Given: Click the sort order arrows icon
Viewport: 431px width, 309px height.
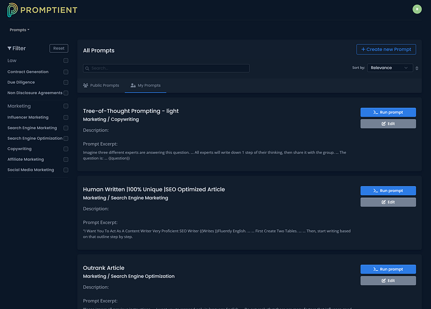Looking at the screenshot, I should click(x=417, y=68).
